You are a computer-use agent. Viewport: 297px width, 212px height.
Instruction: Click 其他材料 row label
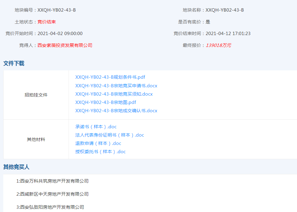tap(36, 140)
